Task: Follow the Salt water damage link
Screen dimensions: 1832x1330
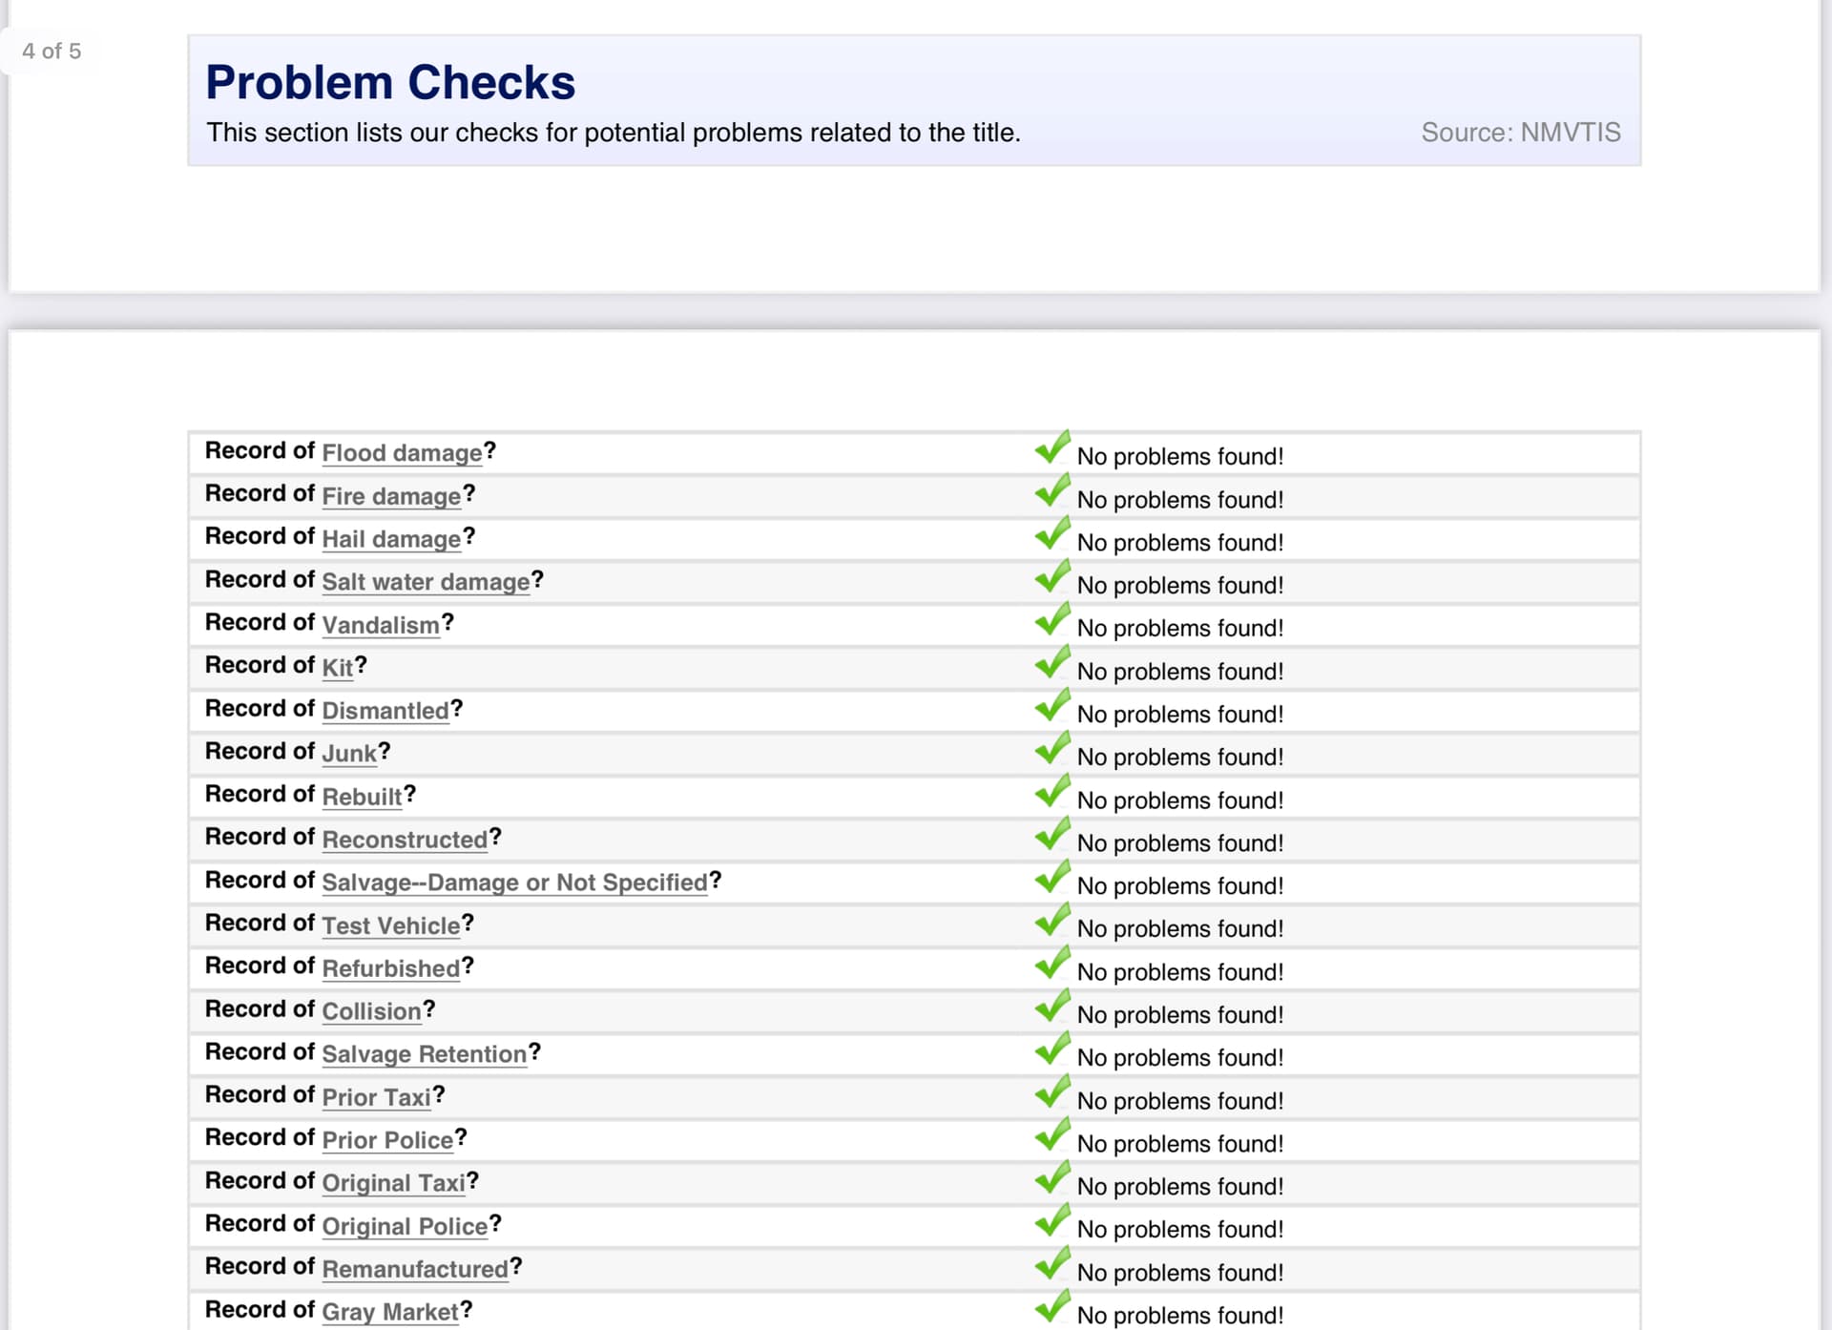Action: 426,582
